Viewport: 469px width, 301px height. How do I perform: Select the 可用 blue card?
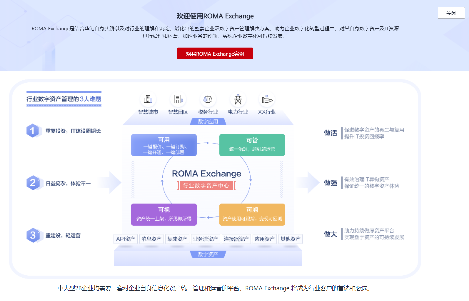click(164, 145)
